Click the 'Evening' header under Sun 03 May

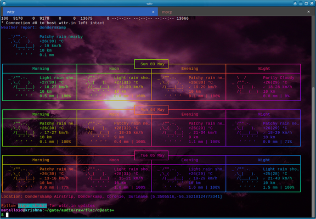pos(190,69)
